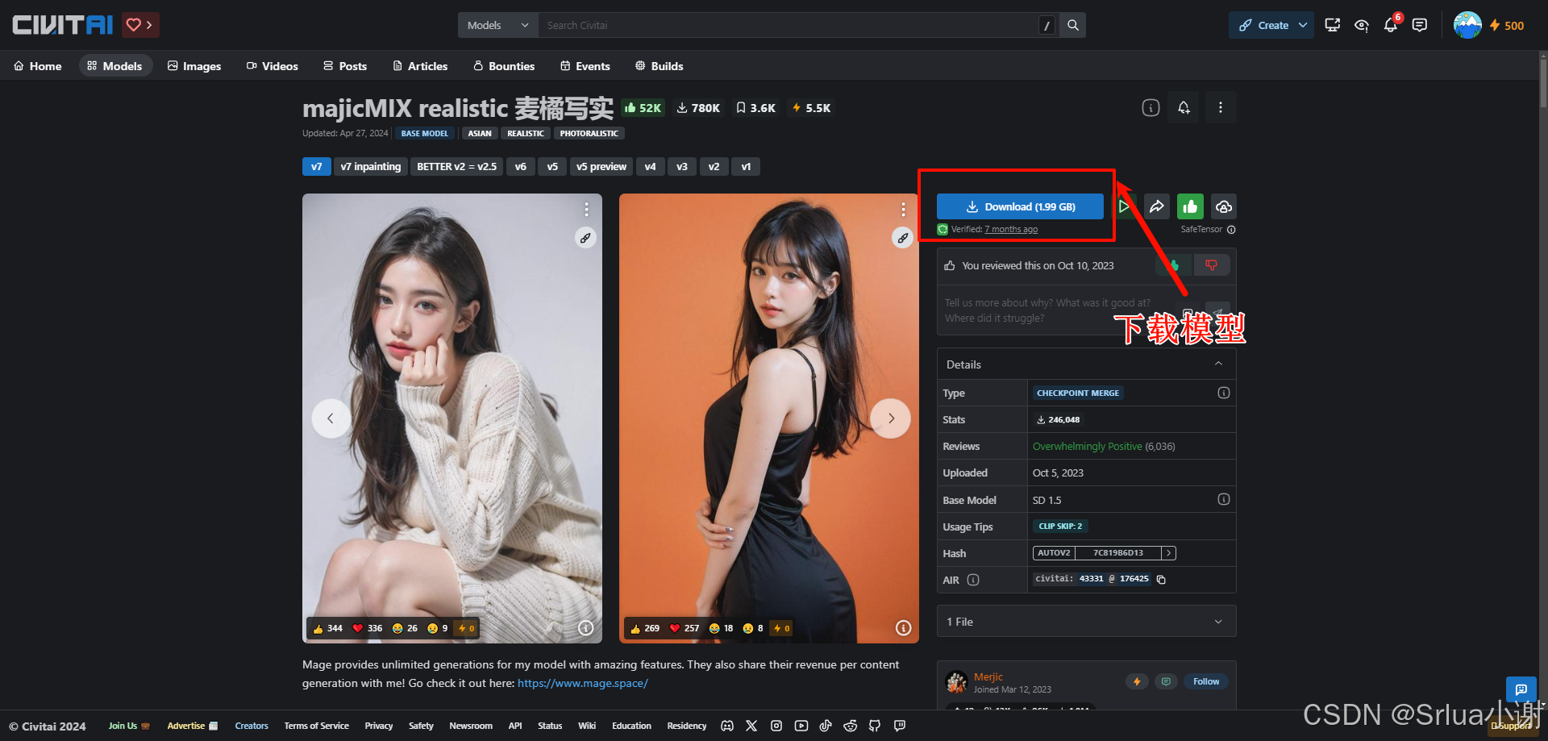Go to the Home tab
This screenshot has width=1548, height=741.
coord(38,66)
